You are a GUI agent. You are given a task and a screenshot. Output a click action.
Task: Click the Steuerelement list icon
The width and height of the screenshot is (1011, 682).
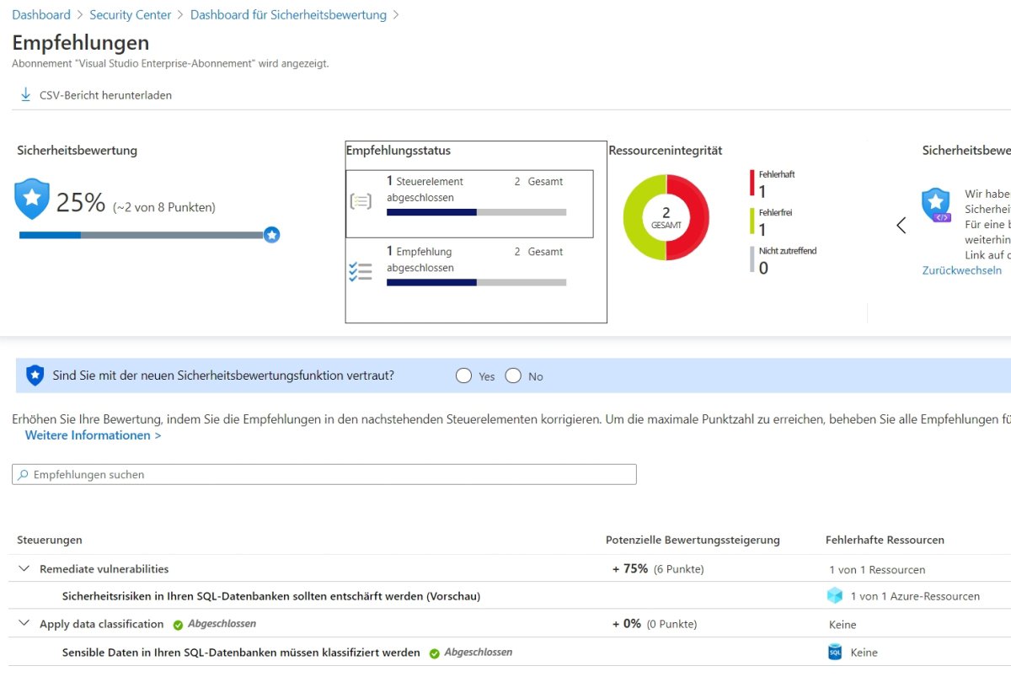click(361, 201)
